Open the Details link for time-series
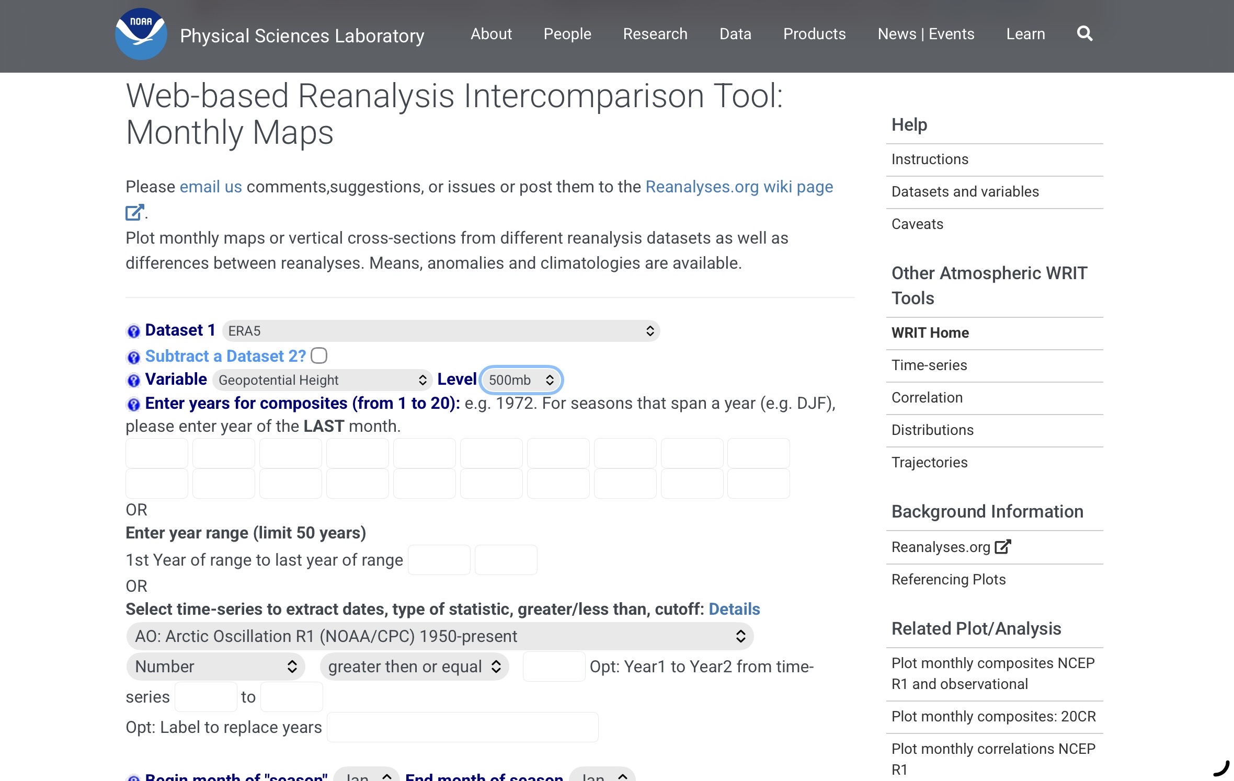The width and height of the screenshot is (1234, 781). coord(734,609)
